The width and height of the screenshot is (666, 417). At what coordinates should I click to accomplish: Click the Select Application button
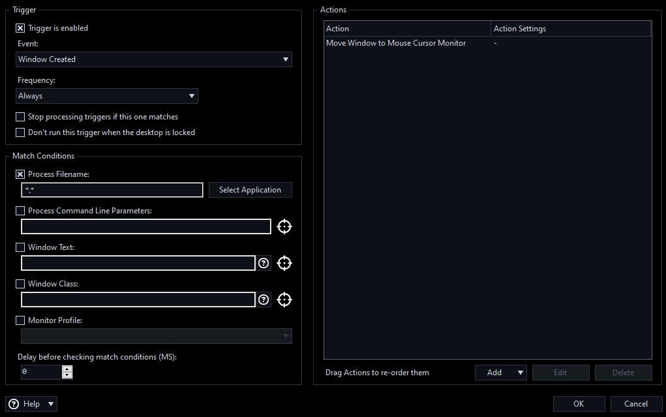pos(250,190)
